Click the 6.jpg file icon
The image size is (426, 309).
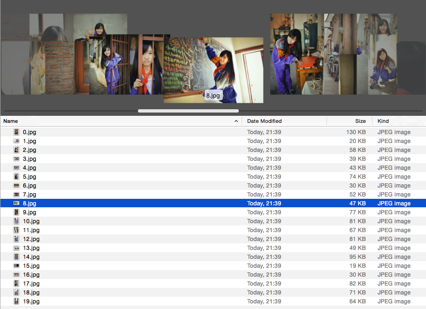[x=16, y=186]
